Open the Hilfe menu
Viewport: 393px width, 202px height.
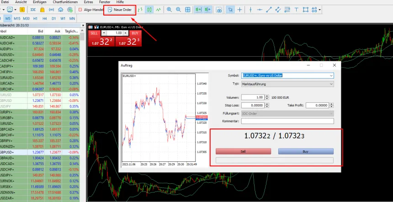(120, 2)
